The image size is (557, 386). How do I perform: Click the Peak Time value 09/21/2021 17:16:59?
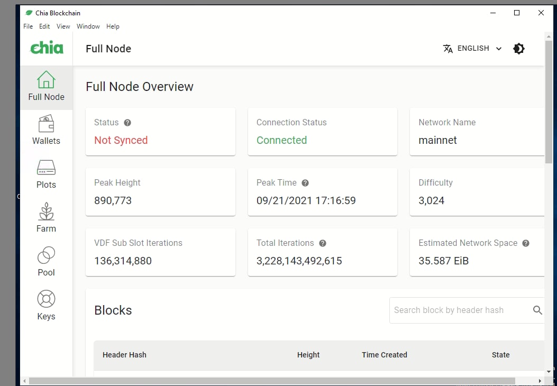coord(306,200)
